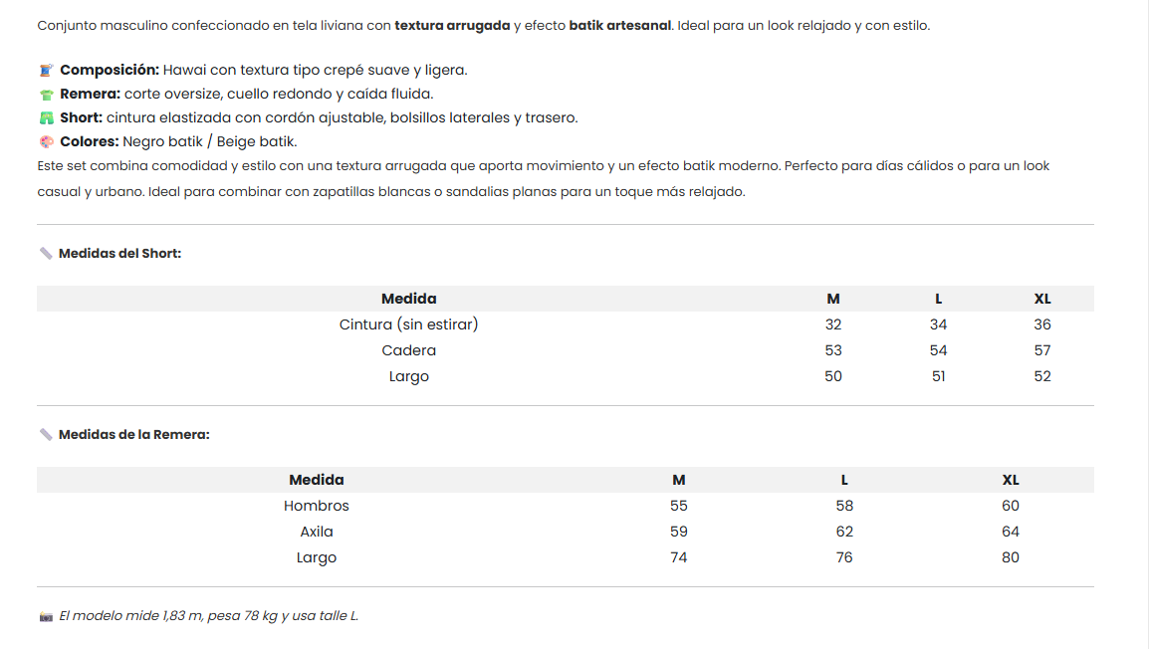Click the 'Colores:' bold label
This screenshot has height=649, width=1149.
tap(90, 142)
